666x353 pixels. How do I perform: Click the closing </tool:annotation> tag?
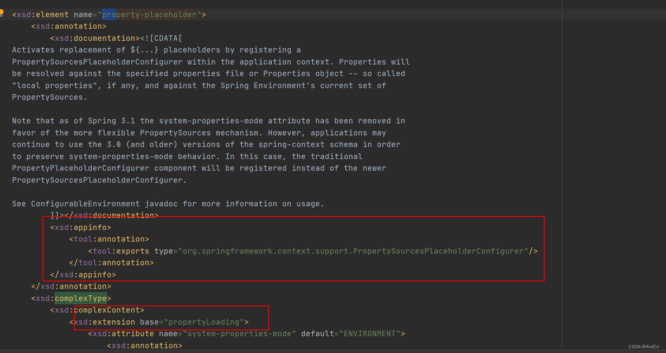111,263
